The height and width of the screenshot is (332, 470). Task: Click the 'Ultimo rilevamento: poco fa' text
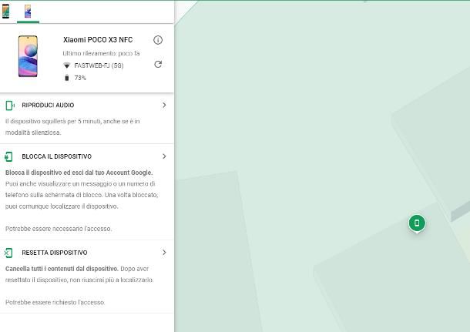pyautogui.click(x=101, y=53)
